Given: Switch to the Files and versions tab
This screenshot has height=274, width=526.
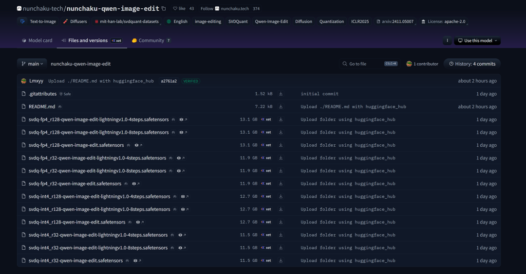Looking at the screenshot, I should click(x=92, y=40).
